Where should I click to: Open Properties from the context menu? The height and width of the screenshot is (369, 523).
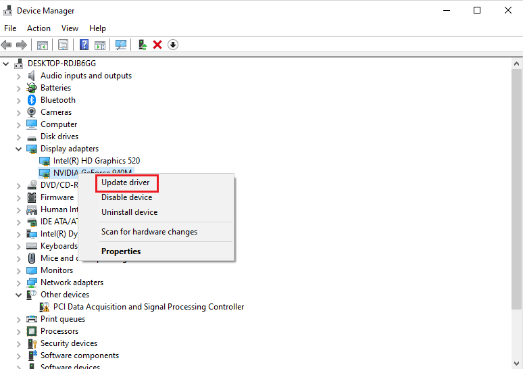tap(121, 251)
